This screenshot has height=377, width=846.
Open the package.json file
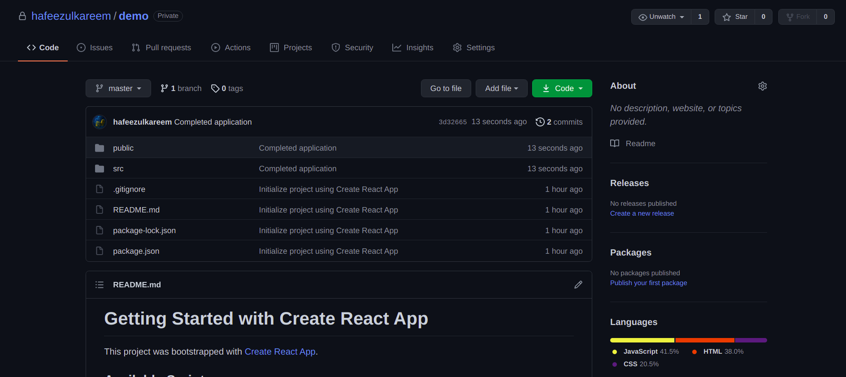click(x=136, y=251)
